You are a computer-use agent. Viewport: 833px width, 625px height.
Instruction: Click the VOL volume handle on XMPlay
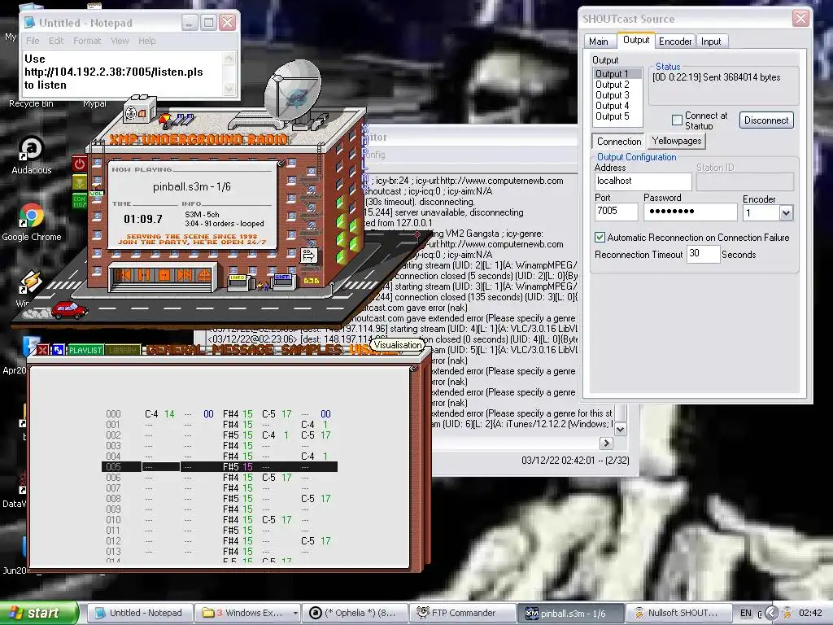(x=96, y=194)
